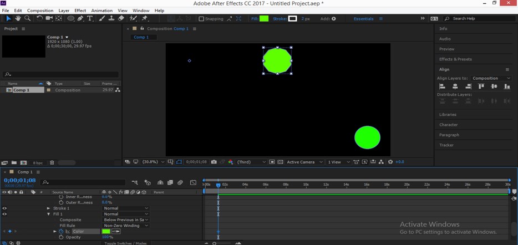518x245 pixels.
Task: Toggle the Fast Previews button
Action: point(364,162)
